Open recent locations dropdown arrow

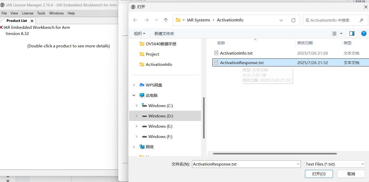156,20
